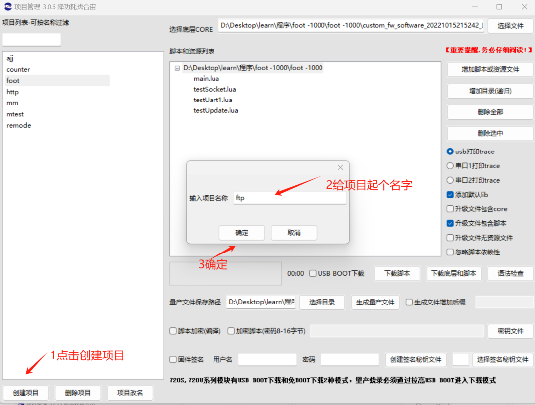Click 选择目录 button
This screenshot has height=405, width=535.
click(322, 302)
